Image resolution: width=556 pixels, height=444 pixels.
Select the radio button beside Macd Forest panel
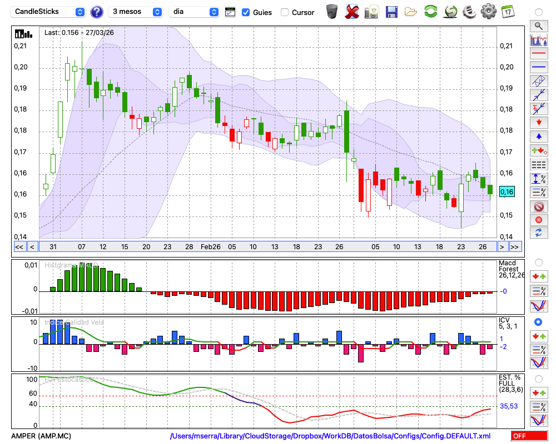pos(538,262)
